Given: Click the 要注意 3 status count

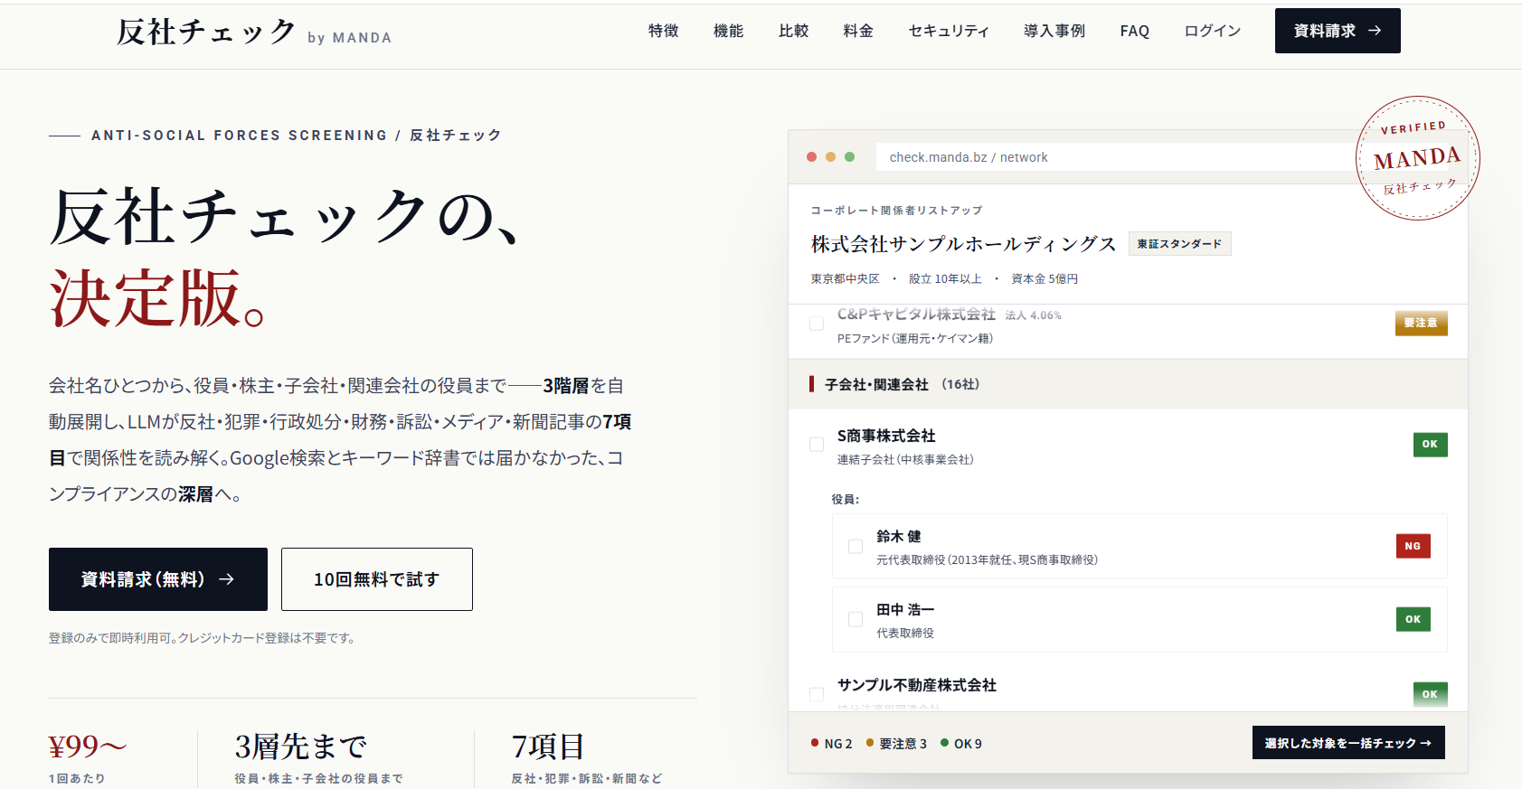Looking at the screenshot, I should 896,744.
